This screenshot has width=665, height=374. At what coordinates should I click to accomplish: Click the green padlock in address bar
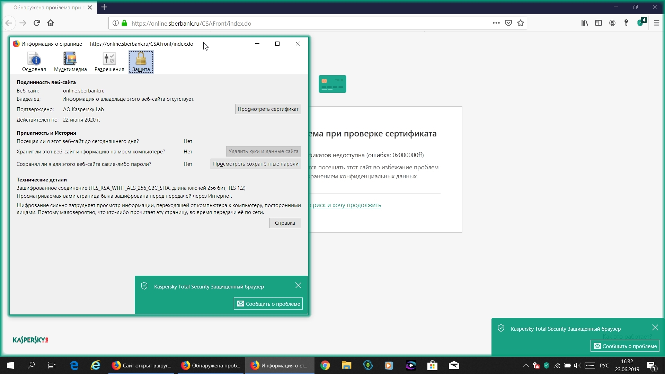(x=124, y=23)
